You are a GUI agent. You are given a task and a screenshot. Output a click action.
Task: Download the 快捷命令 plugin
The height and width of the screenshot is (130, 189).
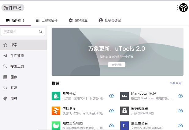tap(112, 111)
